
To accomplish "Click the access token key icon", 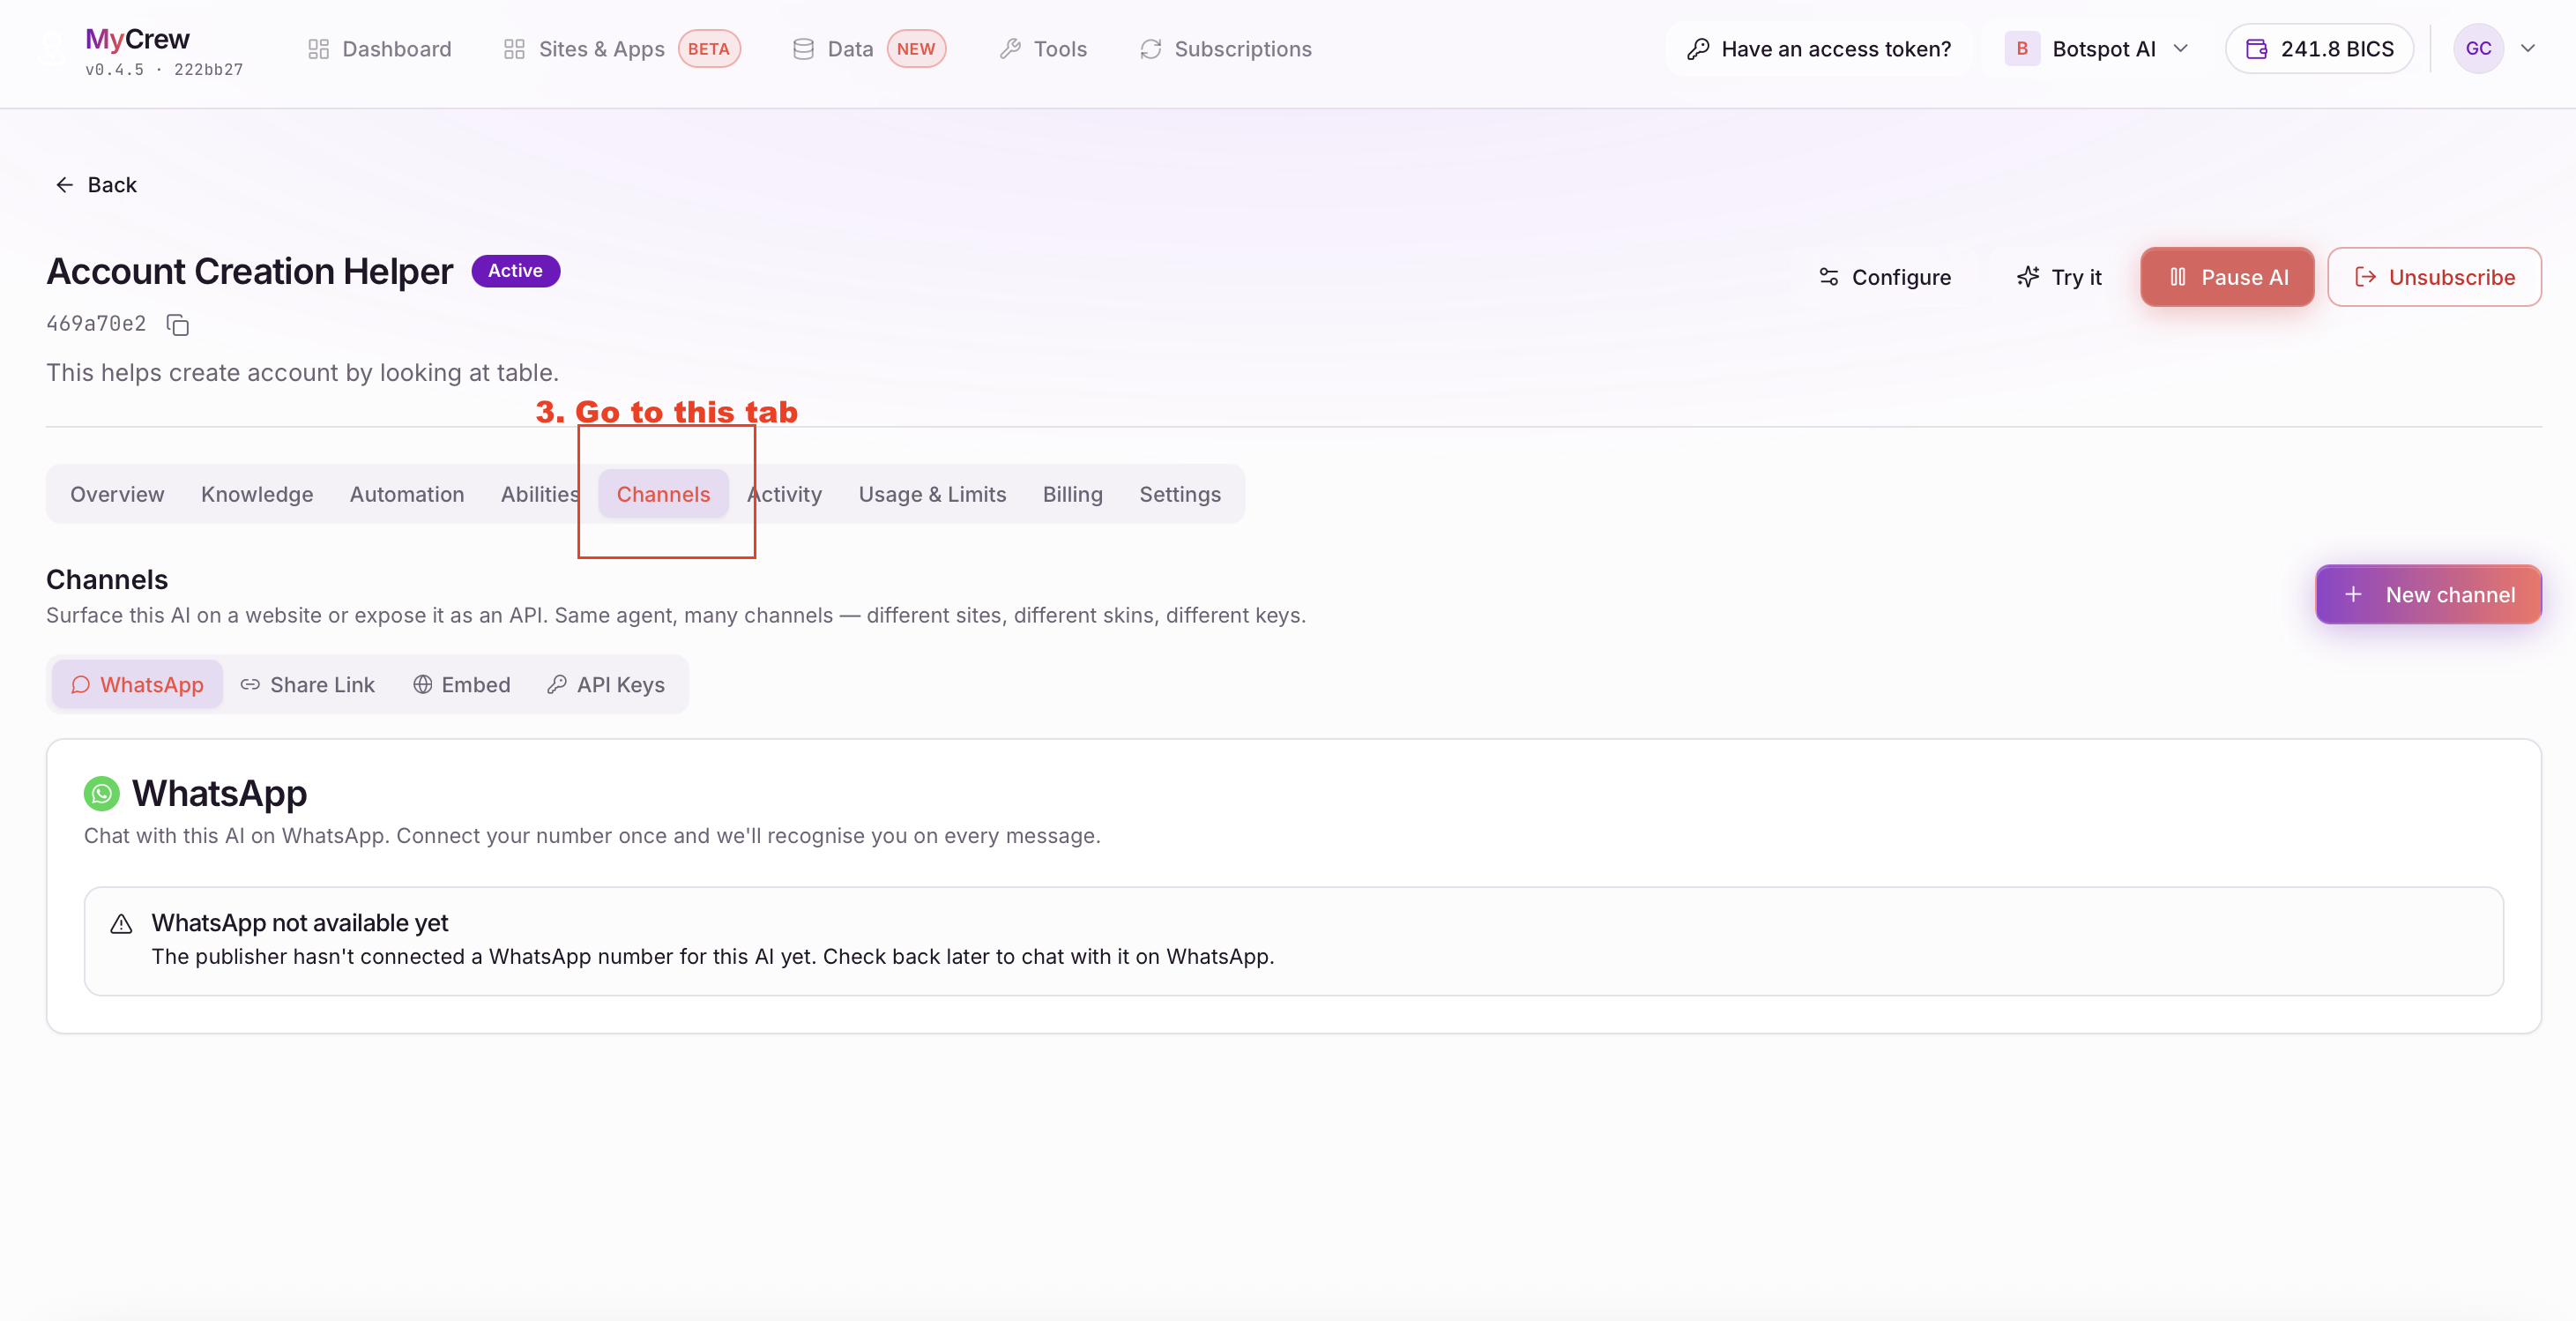I will 1697,49.
